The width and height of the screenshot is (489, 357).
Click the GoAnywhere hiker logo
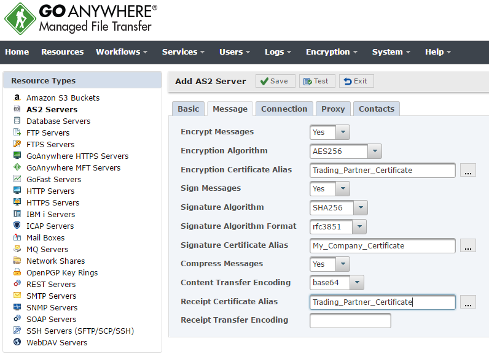[x=20, y=18]
